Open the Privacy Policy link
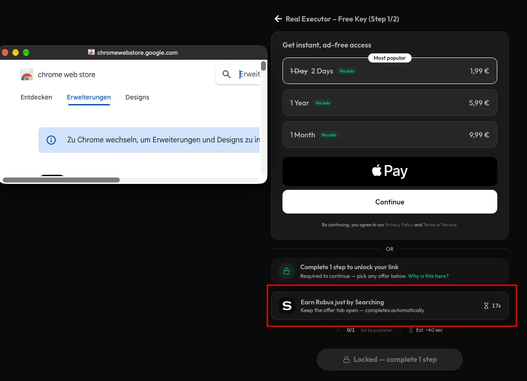 click(399, 224)
